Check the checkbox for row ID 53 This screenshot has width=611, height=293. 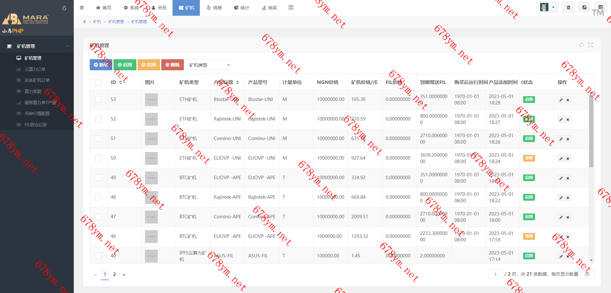(x=98, y=99)
